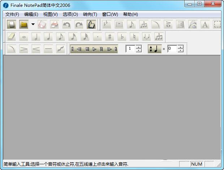Choose the thirty-second note duration
Screen dimensions: 224x170
point(85,37)
